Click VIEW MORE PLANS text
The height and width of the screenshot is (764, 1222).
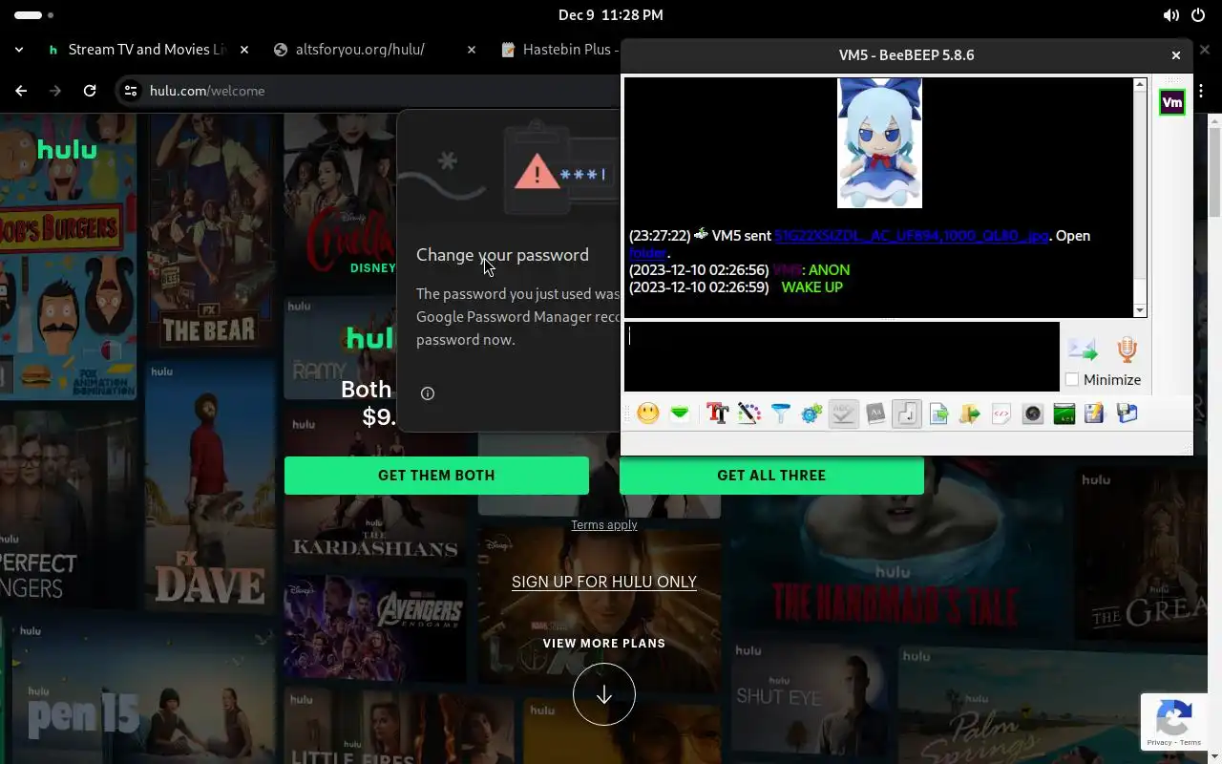[x=604, y=644]
